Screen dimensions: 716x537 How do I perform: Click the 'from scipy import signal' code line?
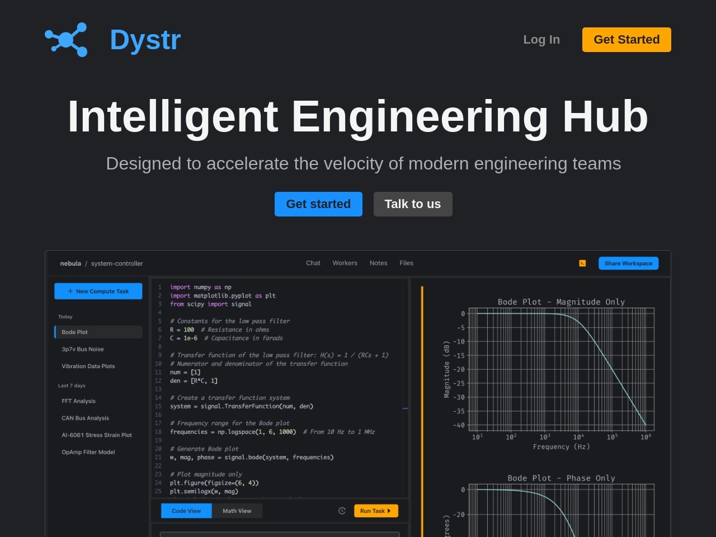pyautogui.click(x=211, y=304)
